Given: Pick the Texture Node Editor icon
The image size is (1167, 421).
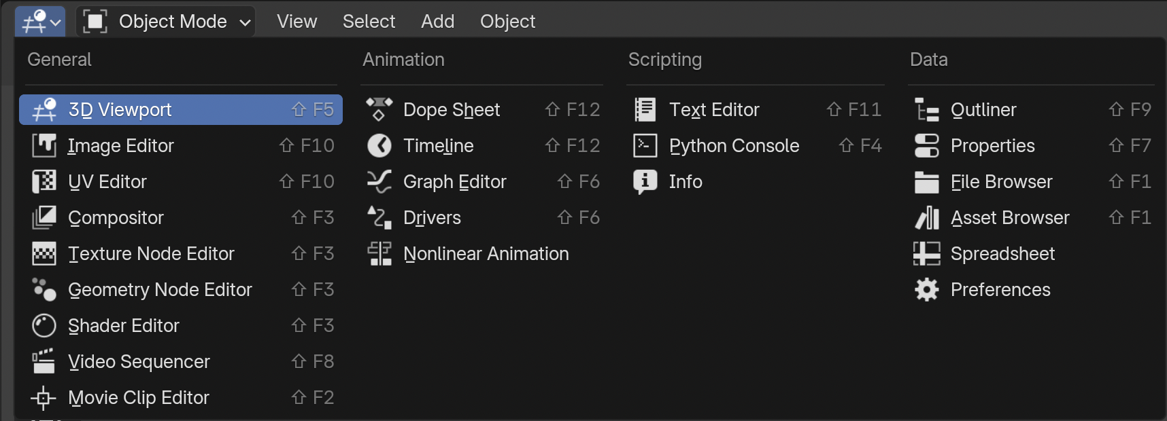Looking at the screenshot, I should click(44, 253).
